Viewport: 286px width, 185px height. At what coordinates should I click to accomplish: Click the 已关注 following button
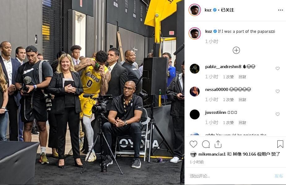click(x=227, y=10)
